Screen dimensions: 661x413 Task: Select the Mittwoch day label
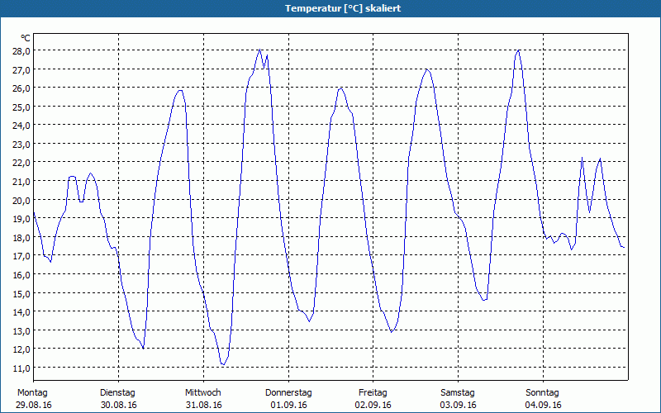[x=202, y=392]
